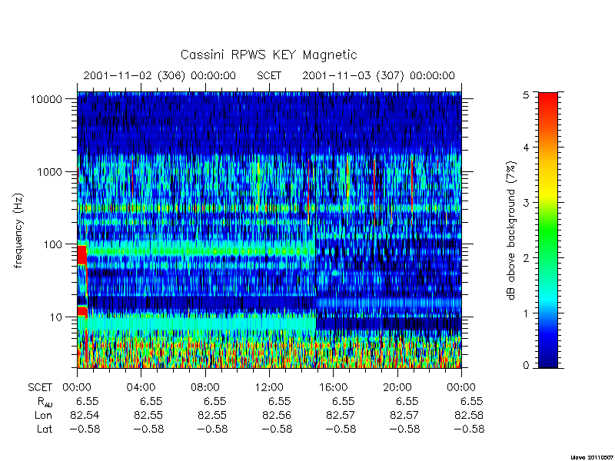The height and width of the screenshot is (461, 615).
Task: Click the '2001-11-03 (307) 00:00:00' end date
Action: click(x=378, y=75)
